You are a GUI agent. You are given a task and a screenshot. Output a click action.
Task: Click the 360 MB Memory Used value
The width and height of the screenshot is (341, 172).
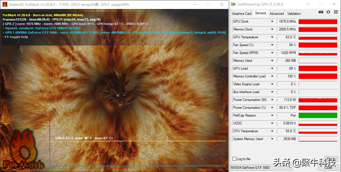[x=287, y=61]
